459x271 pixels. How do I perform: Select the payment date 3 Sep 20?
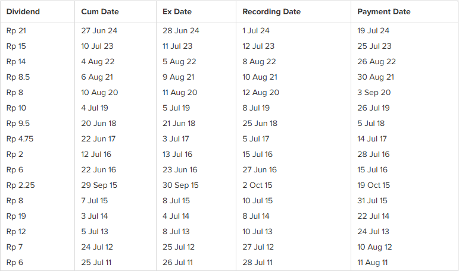point(374,93)
